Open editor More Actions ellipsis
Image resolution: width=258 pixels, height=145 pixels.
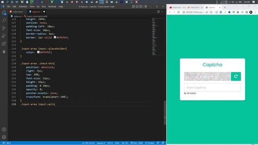click(162, 12)
